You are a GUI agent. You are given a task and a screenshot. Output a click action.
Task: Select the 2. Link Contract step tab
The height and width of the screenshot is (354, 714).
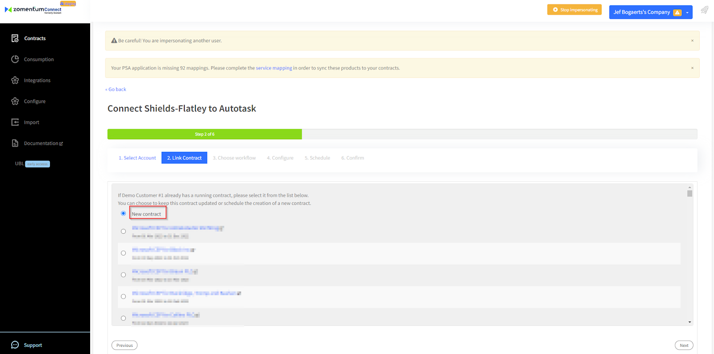tap(184, 158)
